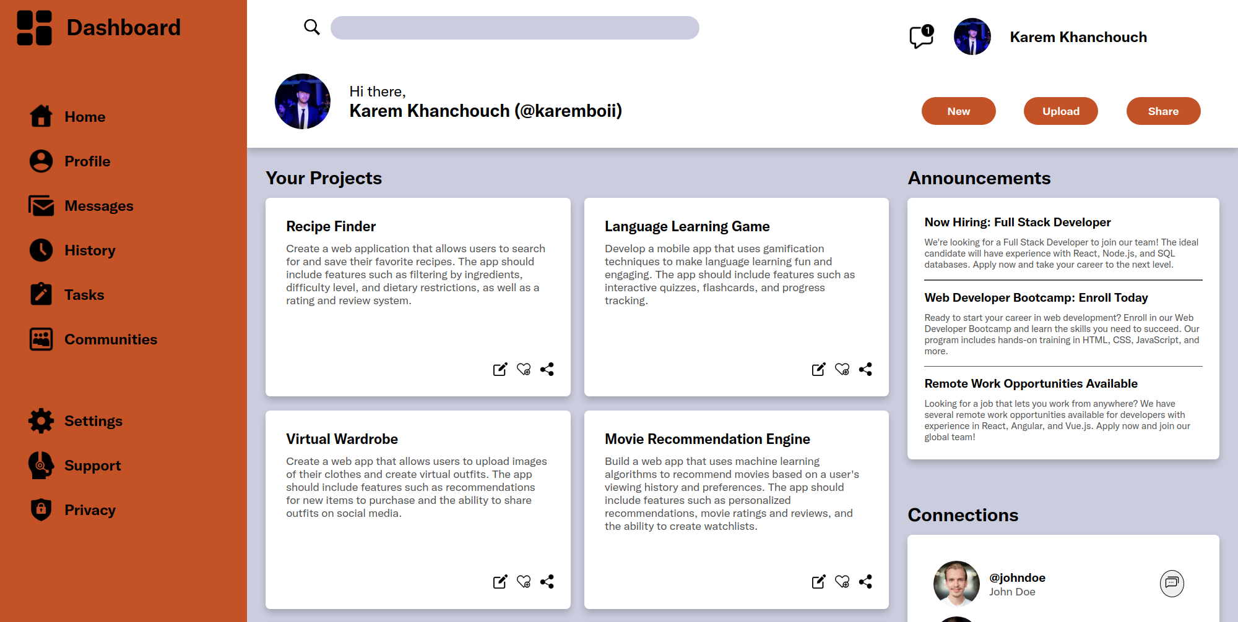Favorite the Recipe Finder project
Image resolution: width=1238 pixels, height=622 pixels.
click(x=524, y=369)
